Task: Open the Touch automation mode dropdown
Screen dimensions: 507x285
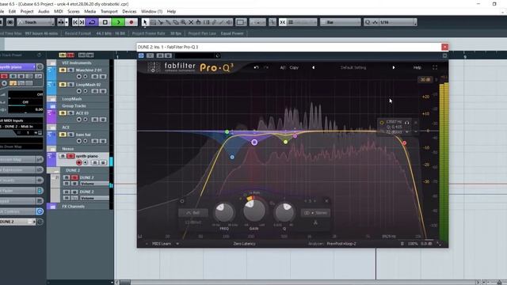Action: point(36,22)
